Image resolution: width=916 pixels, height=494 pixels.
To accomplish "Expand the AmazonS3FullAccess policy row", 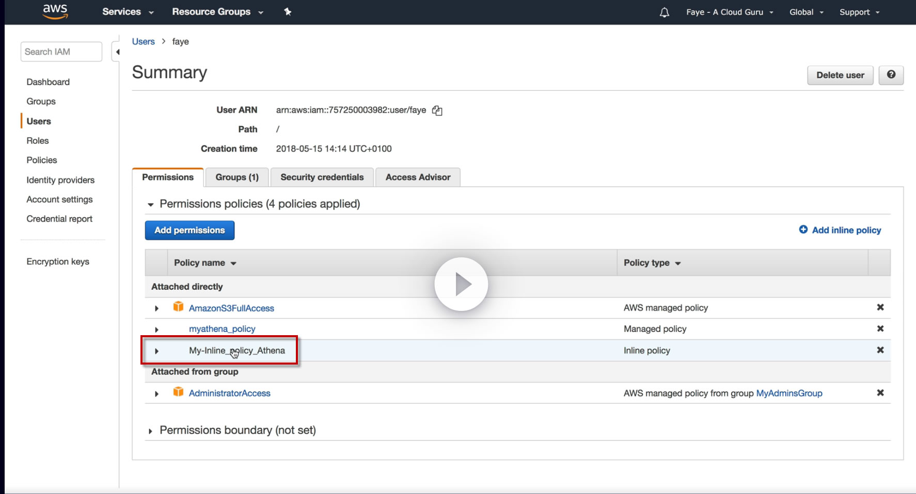I will click(156, 308).
